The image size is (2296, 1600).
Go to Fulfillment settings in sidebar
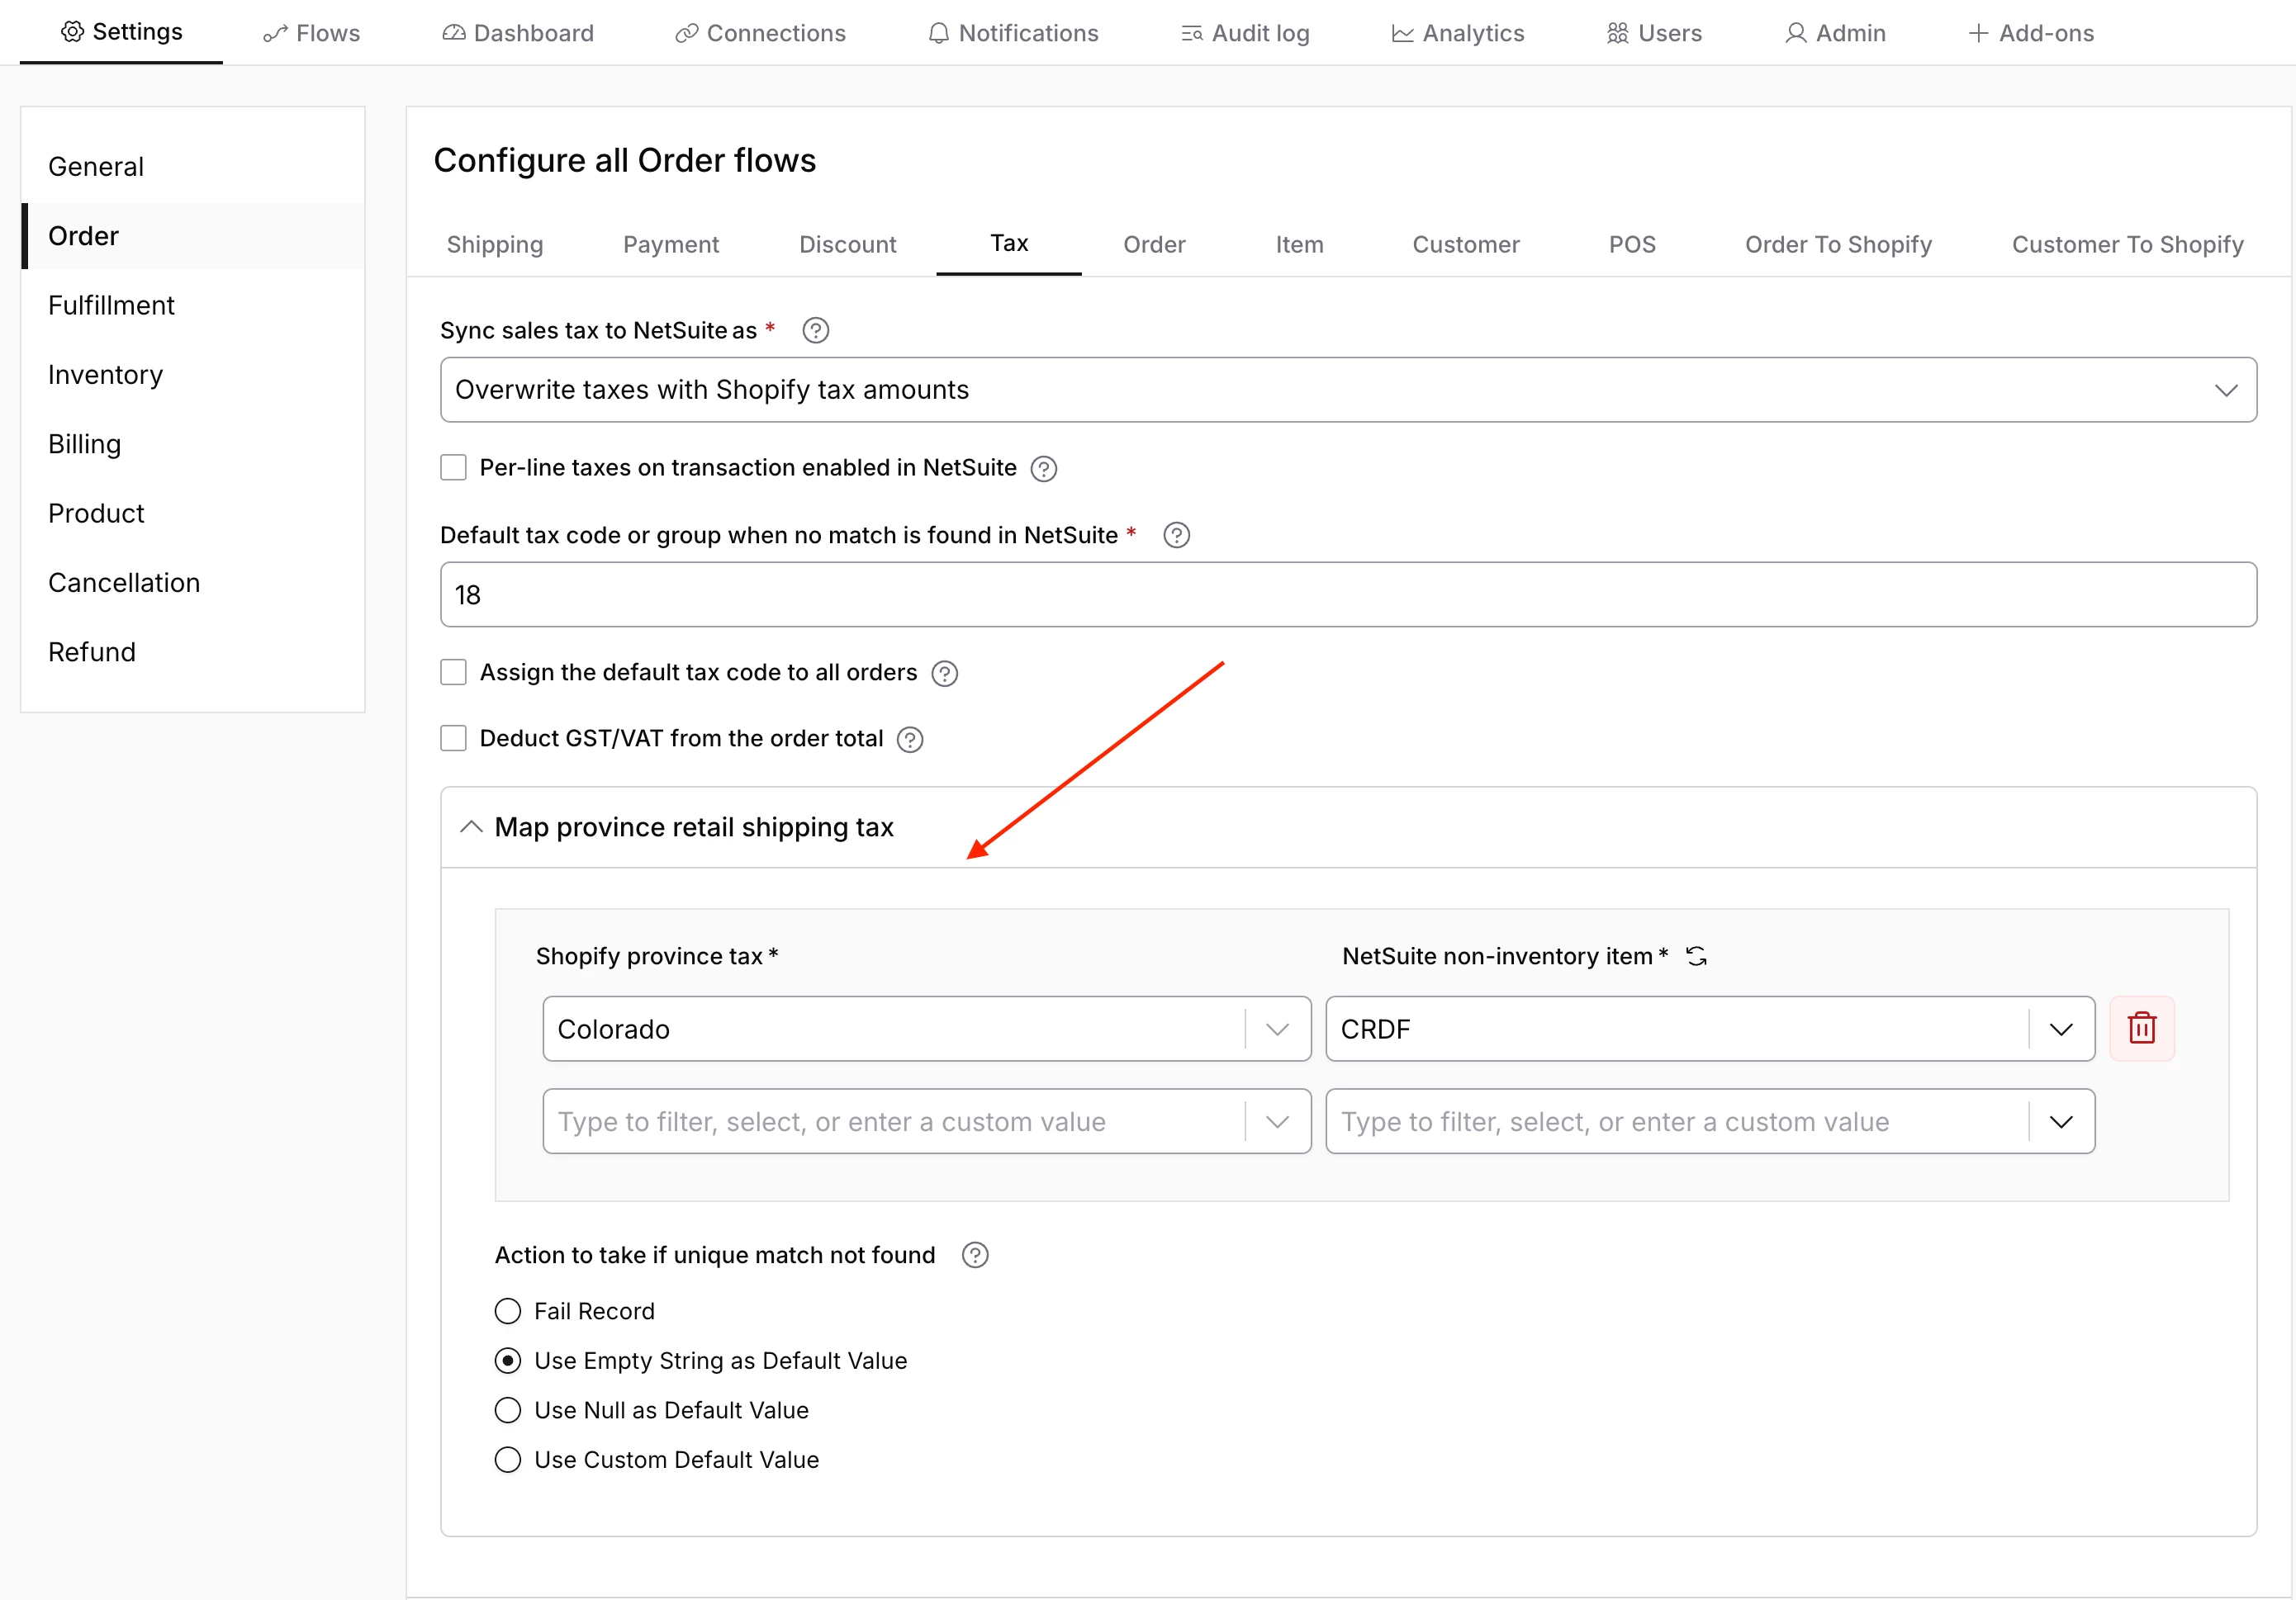click(111, 305)
